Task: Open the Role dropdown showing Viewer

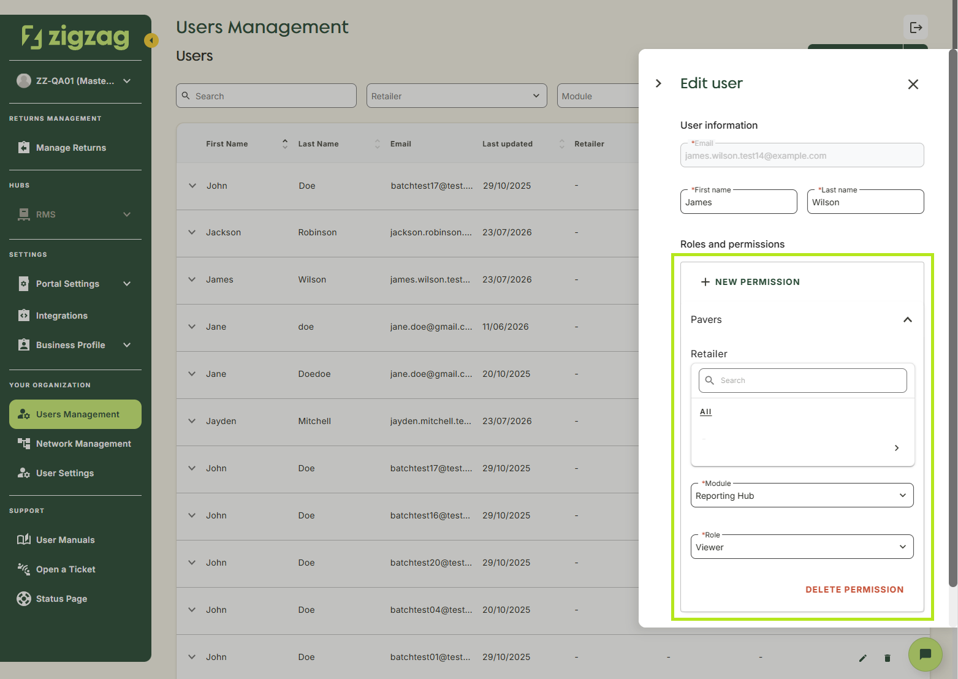Action: tap(802, 547)
